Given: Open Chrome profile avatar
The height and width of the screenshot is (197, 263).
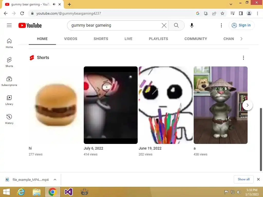Looking at the screenshot, I should 249,13.
